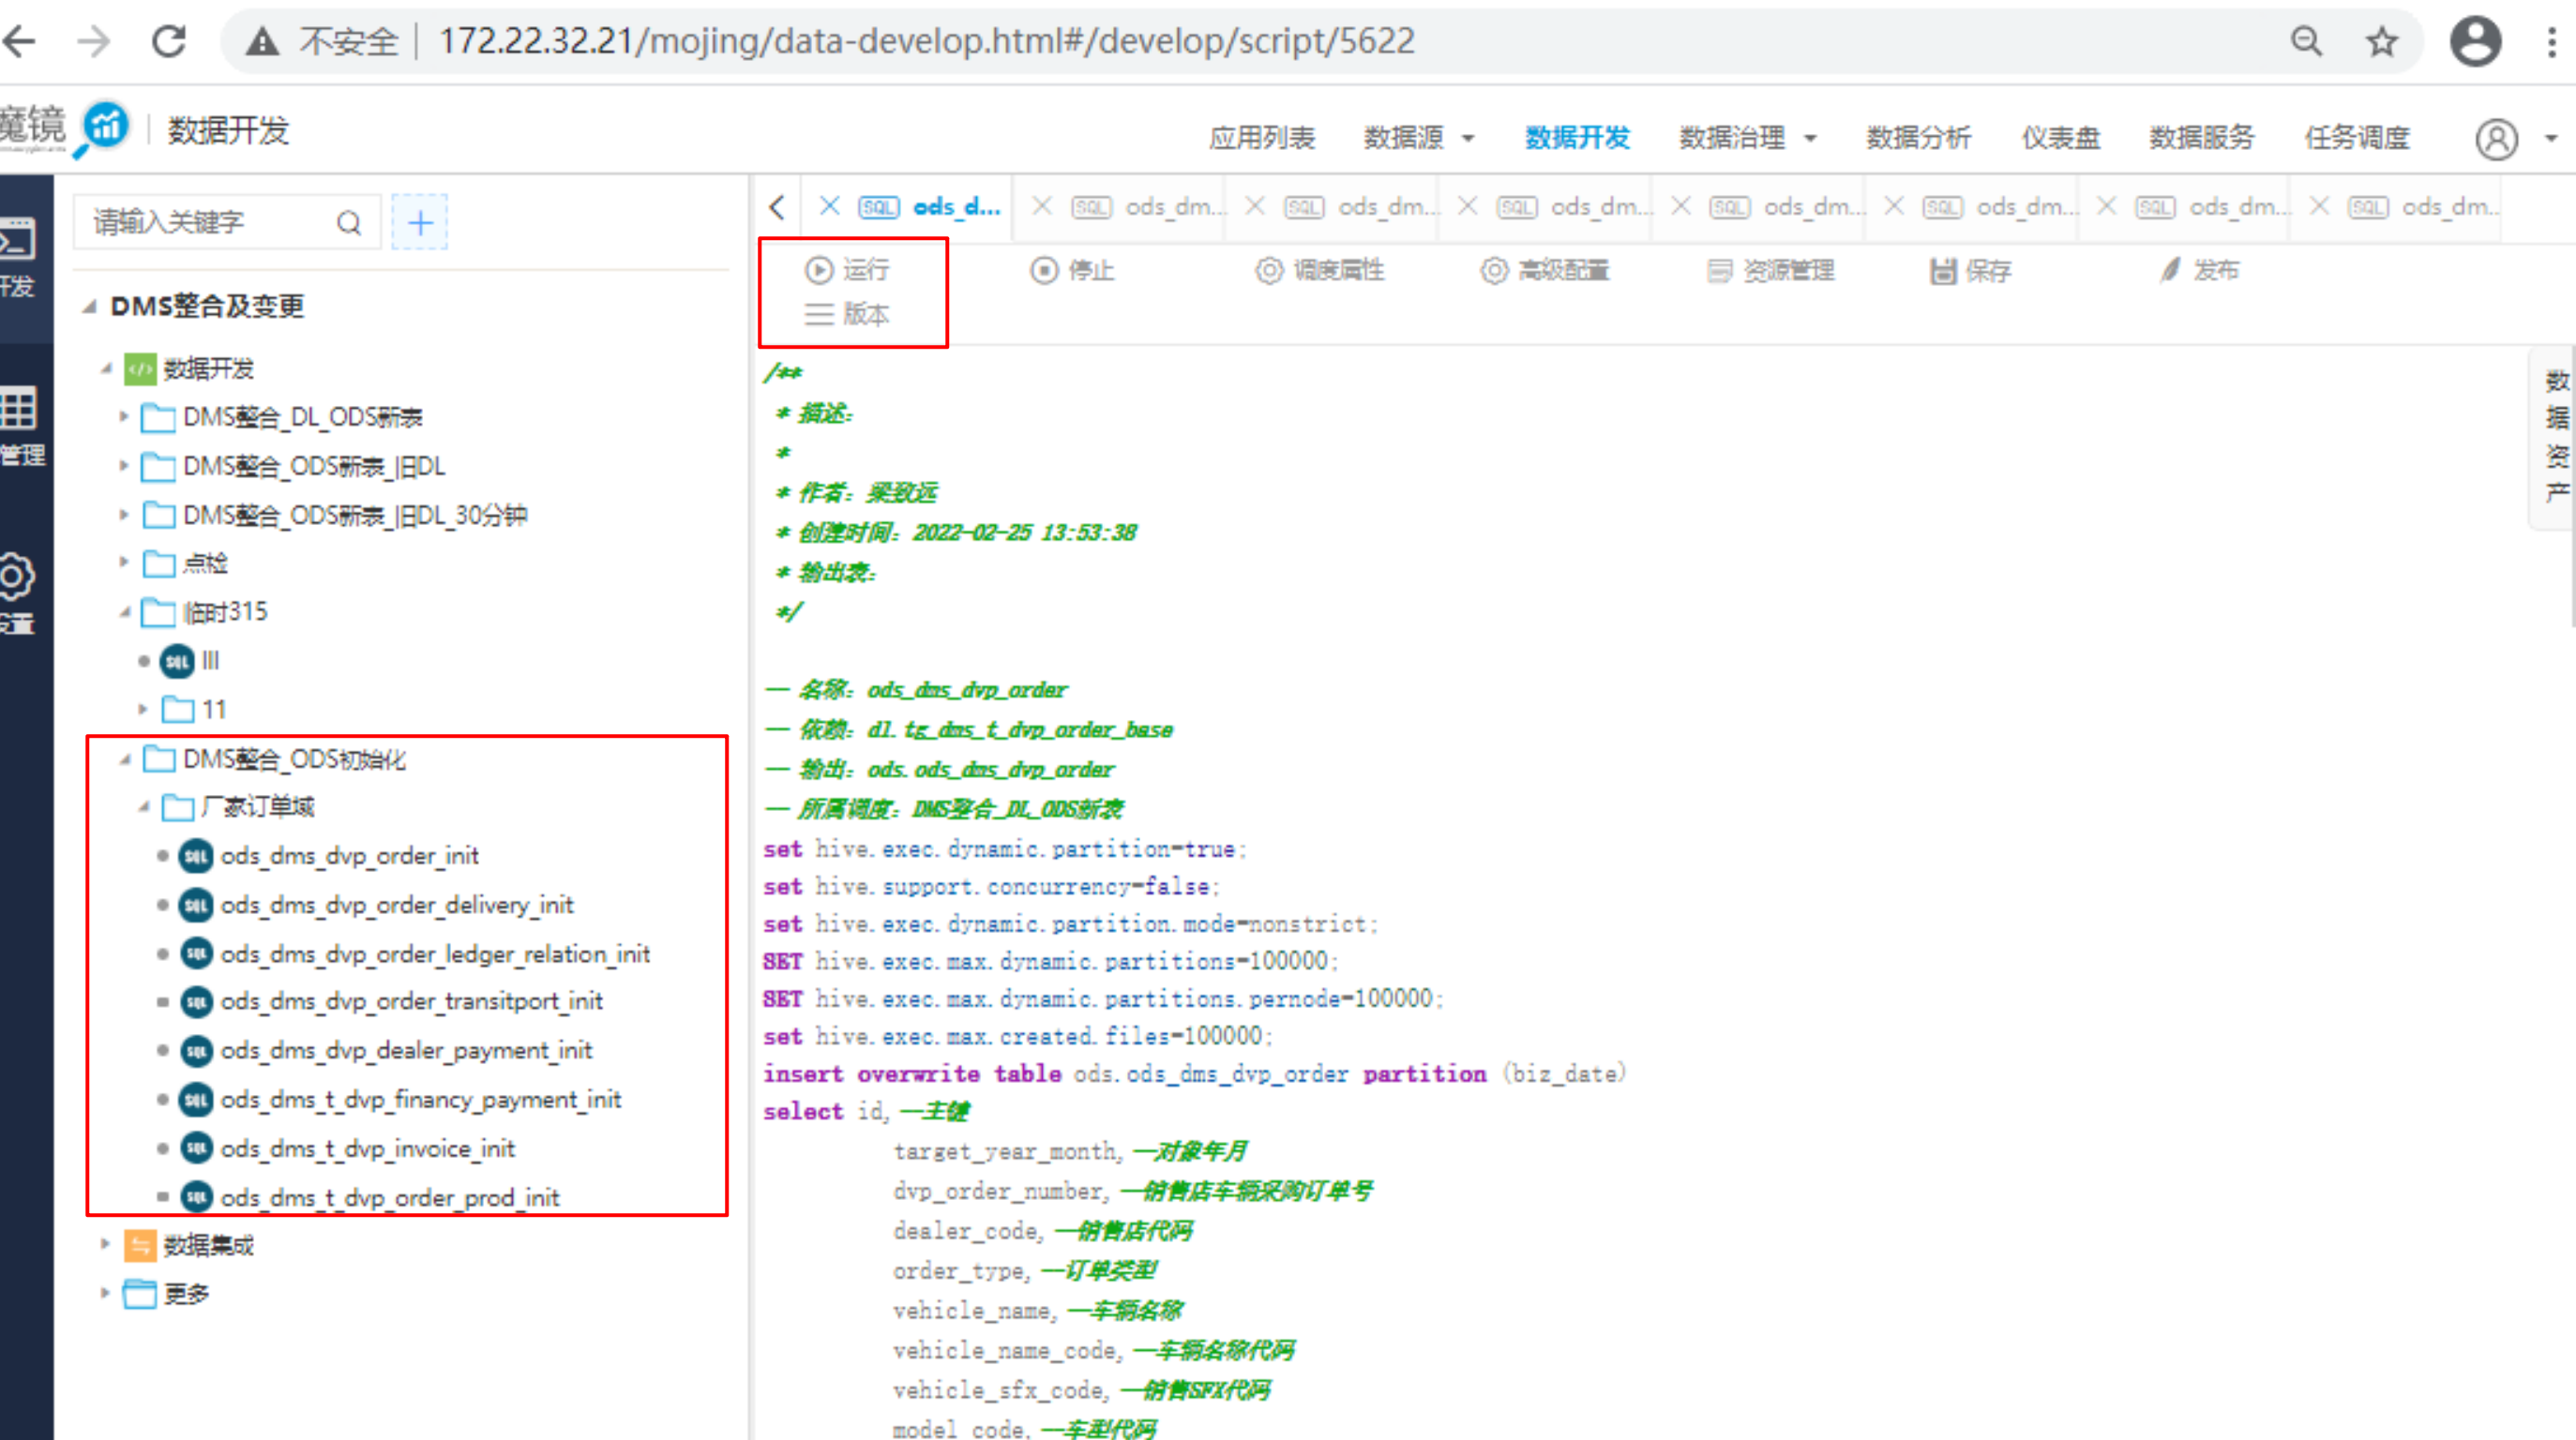
Task: Open the 高级配置 advanced configuration
Action: pyautogui.click(x=1545, y=270)
